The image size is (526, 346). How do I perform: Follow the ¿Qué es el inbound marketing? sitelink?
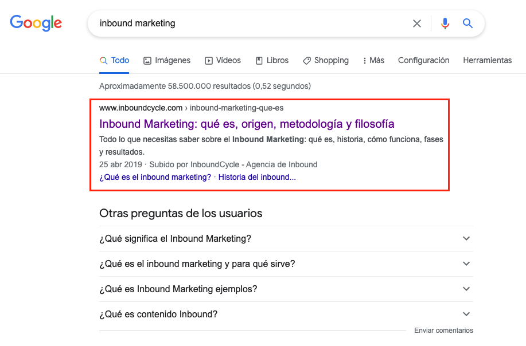(x=155, y=177)
